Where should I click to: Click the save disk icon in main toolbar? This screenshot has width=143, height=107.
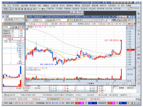click(16, 9)
